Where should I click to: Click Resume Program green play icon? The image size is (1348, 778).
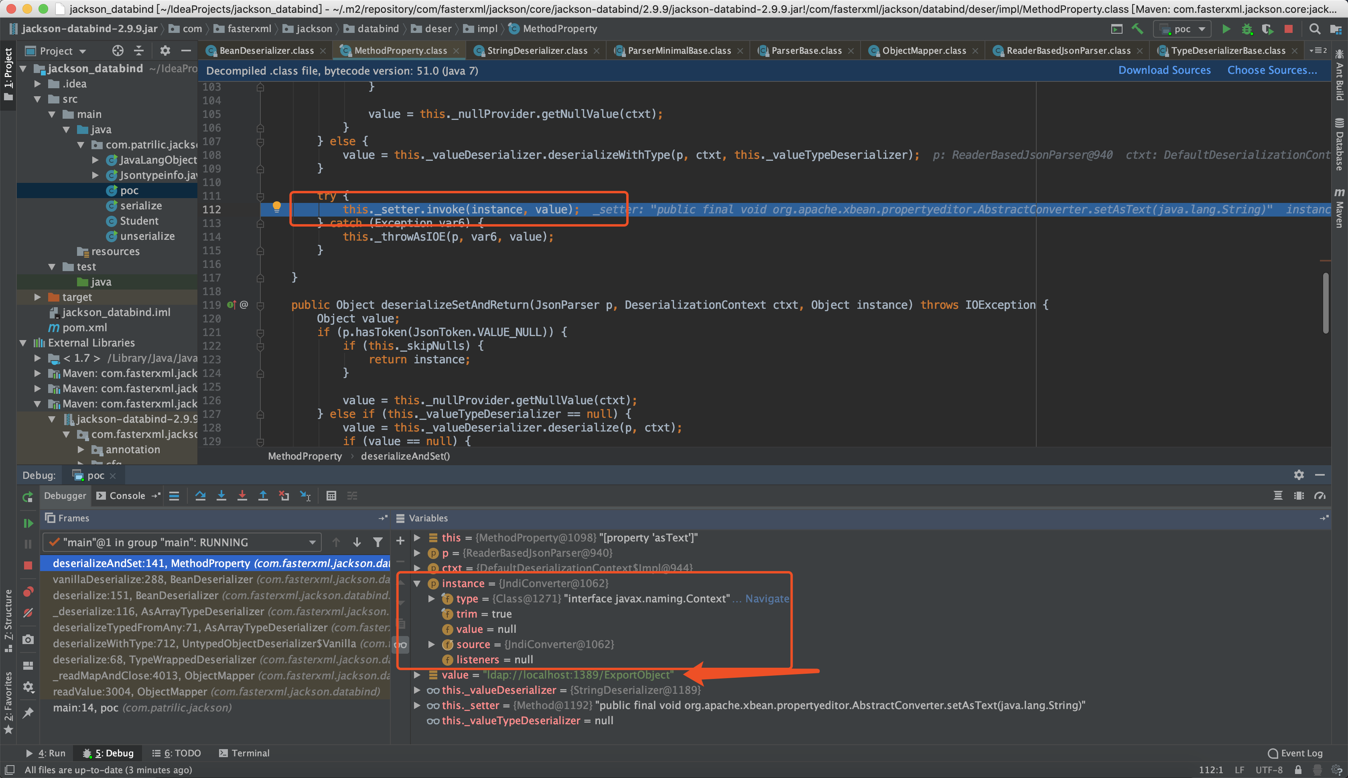click(x=28, y=523)
